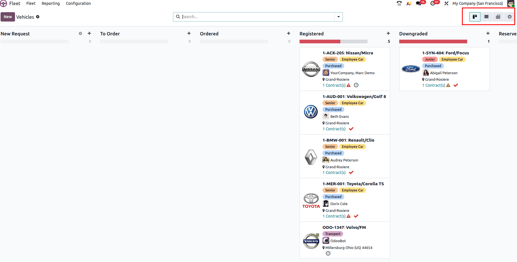Open card titled 1-MER-001: Toyota/Corolla TS

pos(353,184)
